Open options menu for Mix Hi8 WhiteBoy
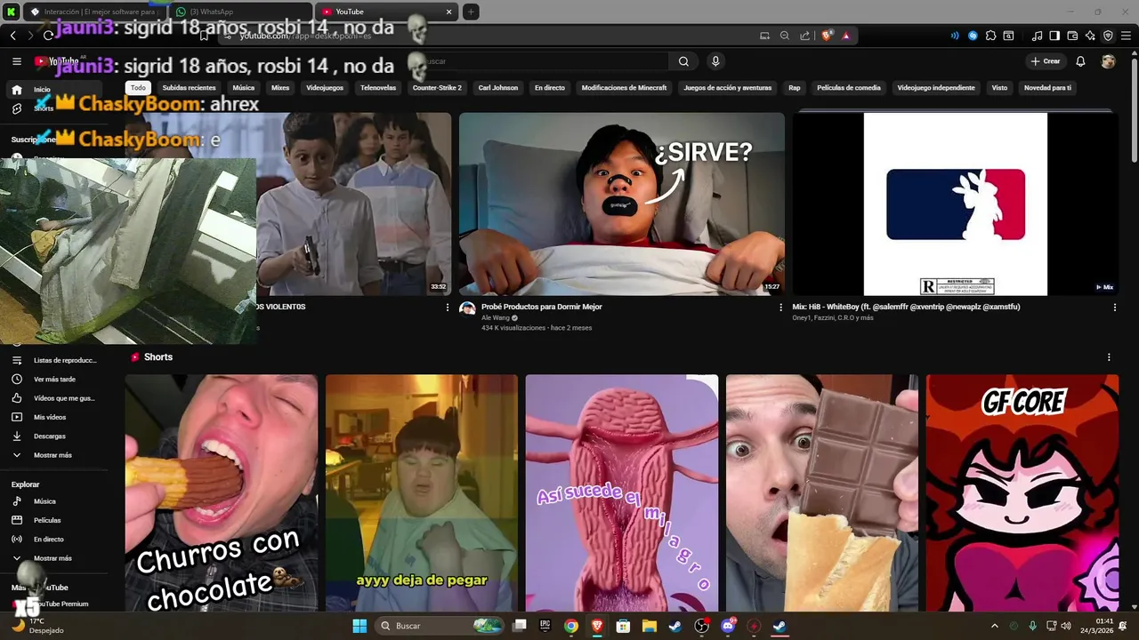This screenshot has width=1139, height=640. (x=1114, y=308)
